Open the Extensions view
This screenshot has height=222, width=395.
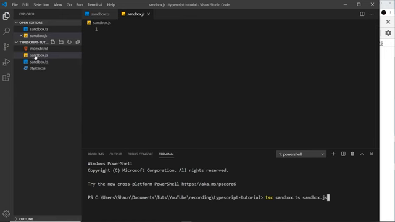(x=6, y=78)
